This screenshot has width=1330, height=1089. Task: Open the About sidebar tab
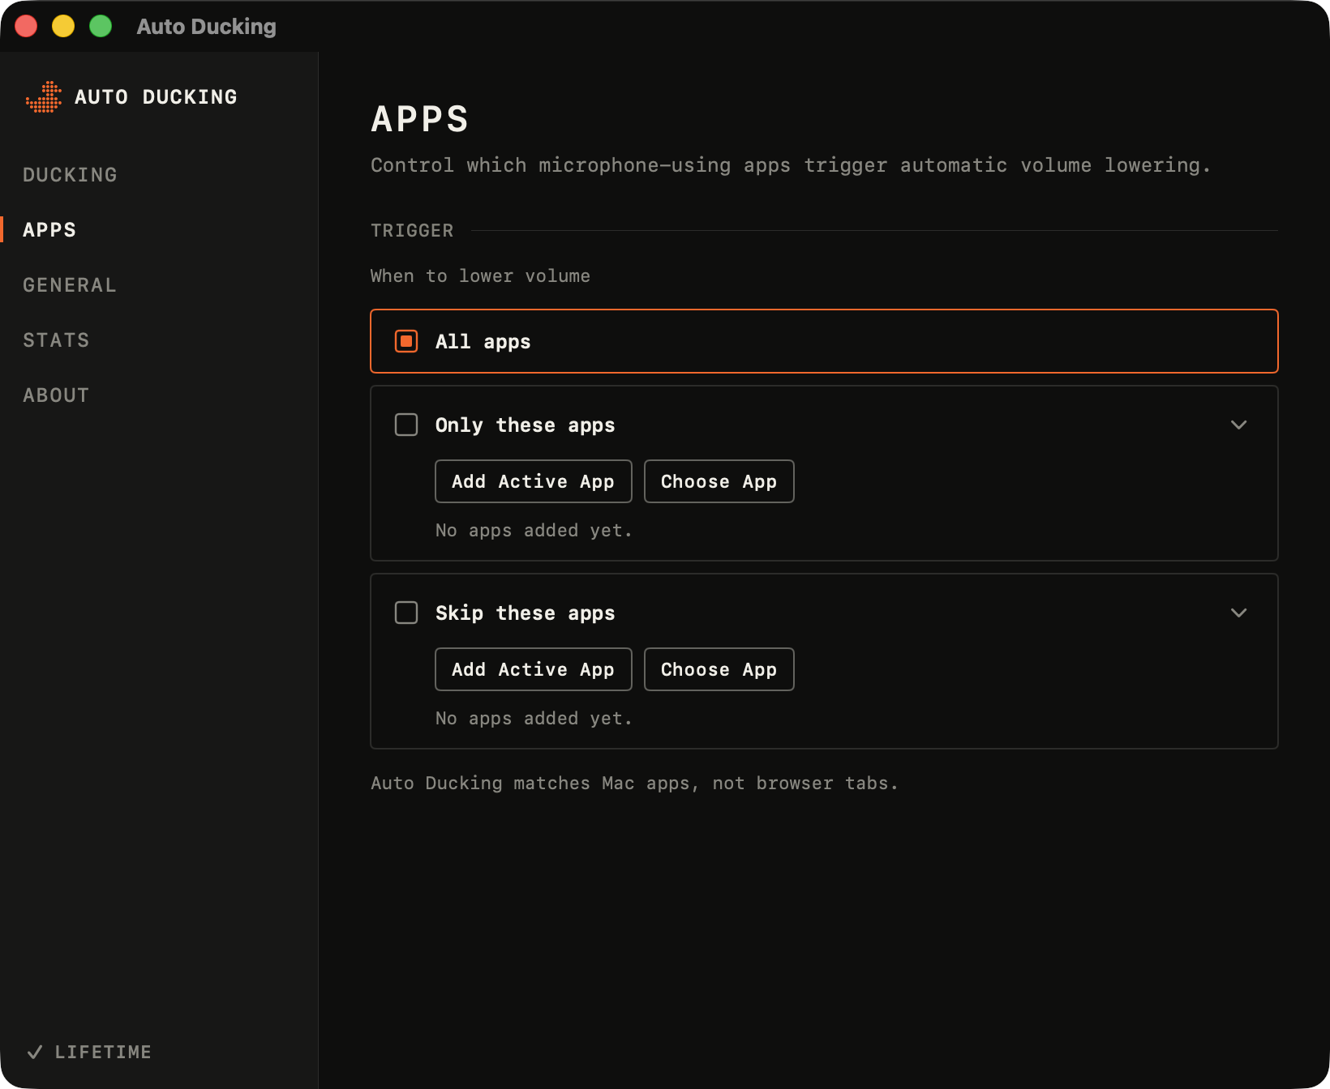(56, 395)
